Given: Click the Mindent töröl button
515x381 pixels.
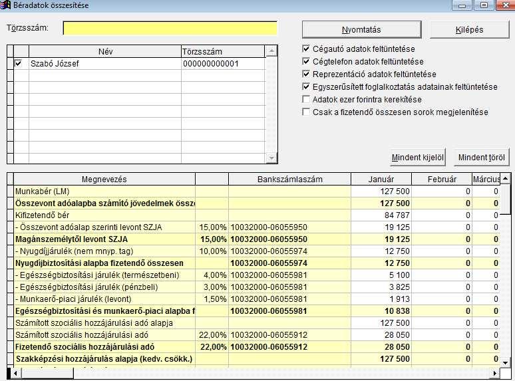Looking at the screenshot, I should tap(482, 158).
